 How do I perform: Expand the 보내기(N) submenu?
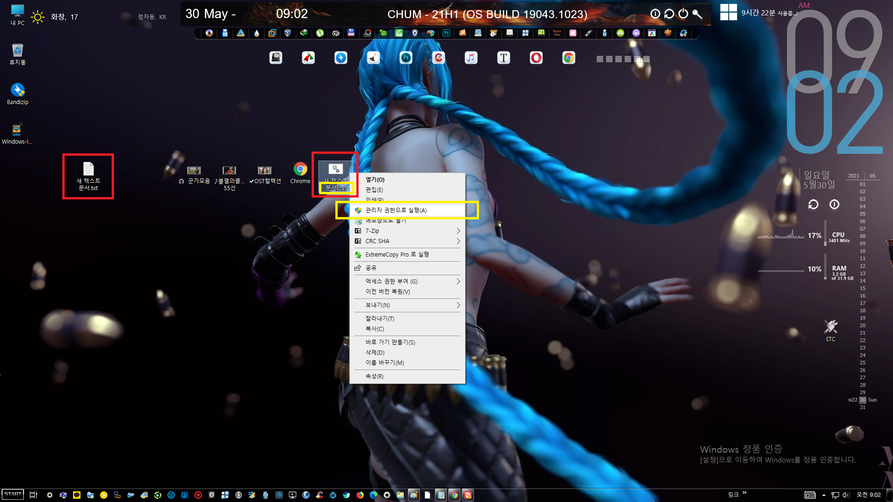click(407, 305)
